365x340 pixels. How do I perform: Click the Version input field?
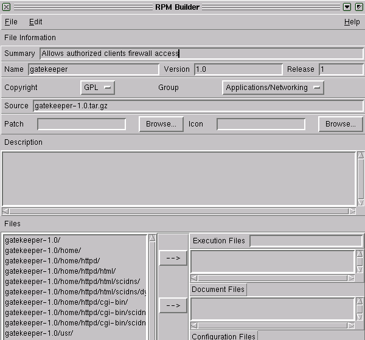(x=238, y=69)
